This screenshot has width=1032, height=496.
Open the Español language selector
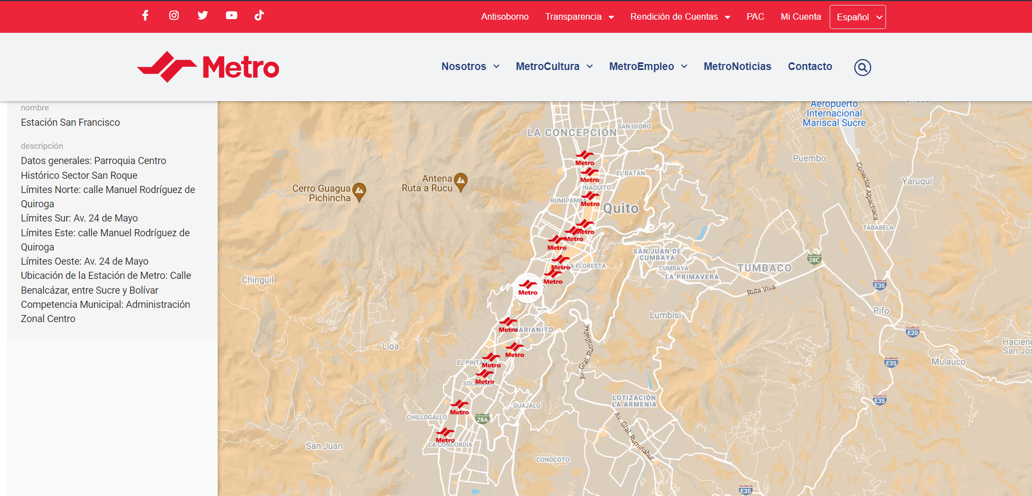click(857, 17)
